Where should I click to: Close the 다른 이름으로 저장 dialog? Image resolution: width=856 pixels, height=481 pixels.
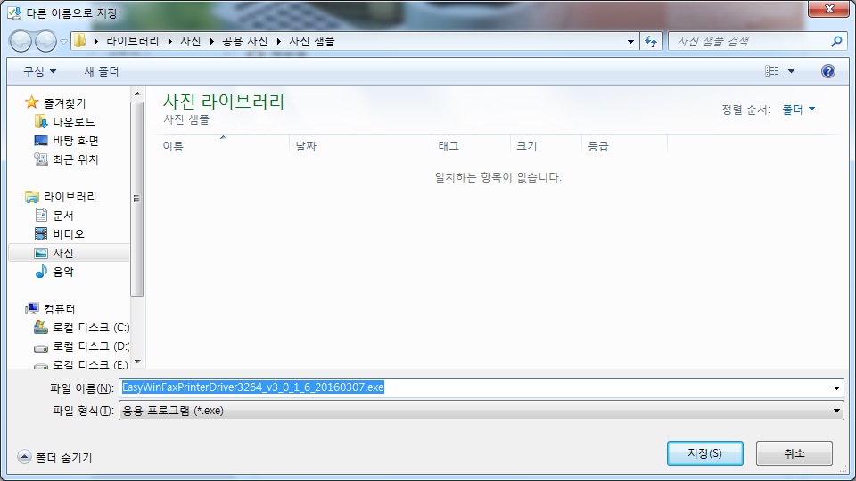[828, 9]
